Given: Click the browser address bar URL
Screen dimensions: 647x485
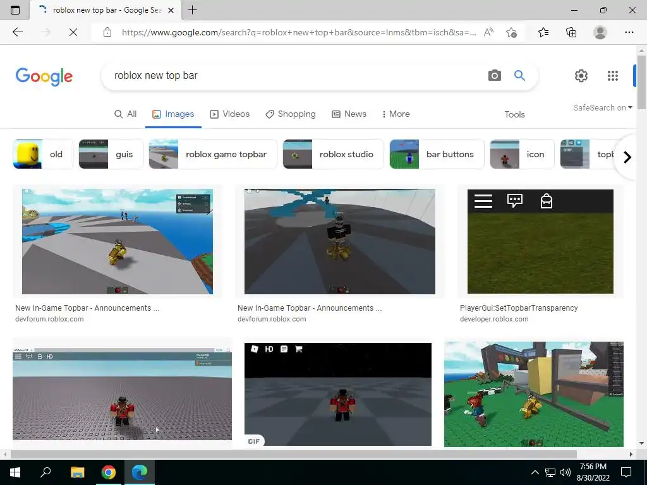Looking at the screenshot, I should pyautogui.click(x=299, y=32).
